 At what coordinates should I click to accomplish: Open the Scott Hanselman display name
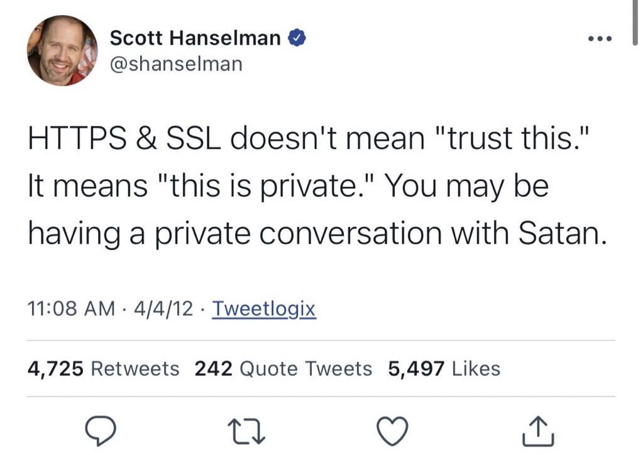(x=195, y=38)
